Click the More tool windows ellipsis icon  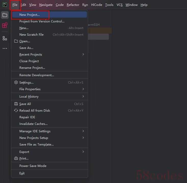click(5, 48)
